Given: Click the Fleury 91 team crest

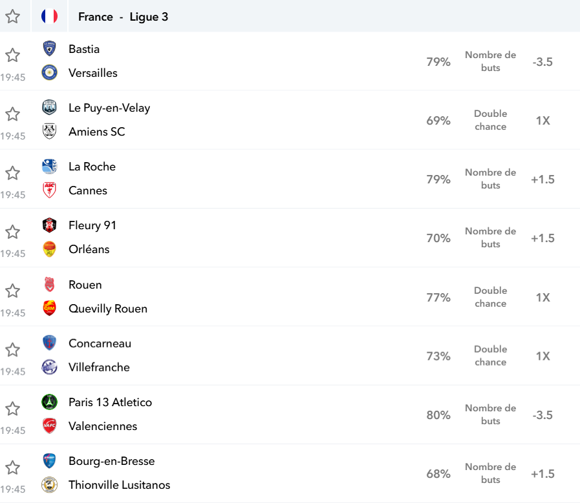Looking at the screenshot, I should point(49,225).
